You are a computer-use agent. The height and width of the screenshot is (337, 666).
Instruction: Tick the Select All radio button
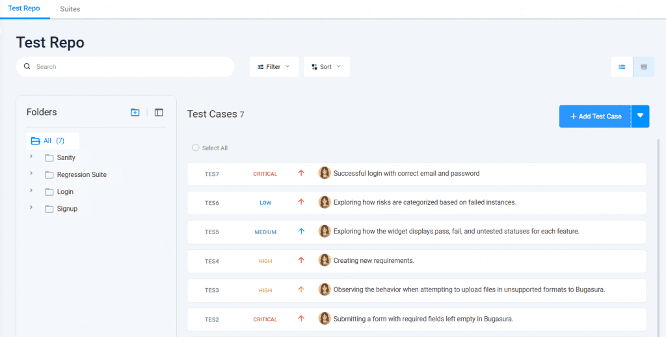point(196,148)
